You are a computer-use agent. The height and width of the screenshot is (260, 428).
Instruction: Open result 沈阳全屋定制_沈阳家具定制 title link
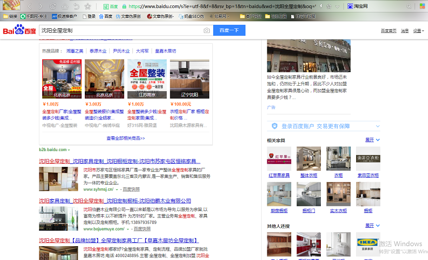point(120,161)
